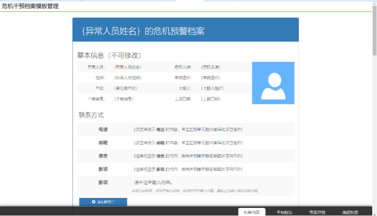Edit the 宿舍 item name cell
The image size is (377, 216).
pyautogui.click(x=103, y=156)
